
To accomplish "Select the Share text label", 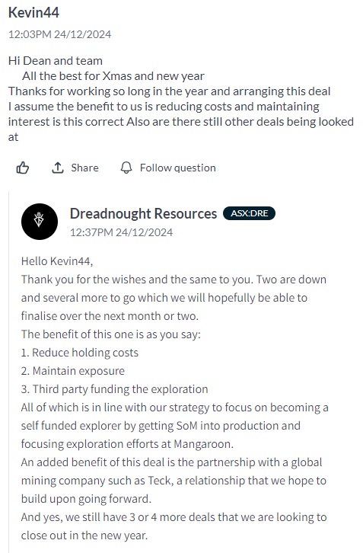I will [84, 168].
